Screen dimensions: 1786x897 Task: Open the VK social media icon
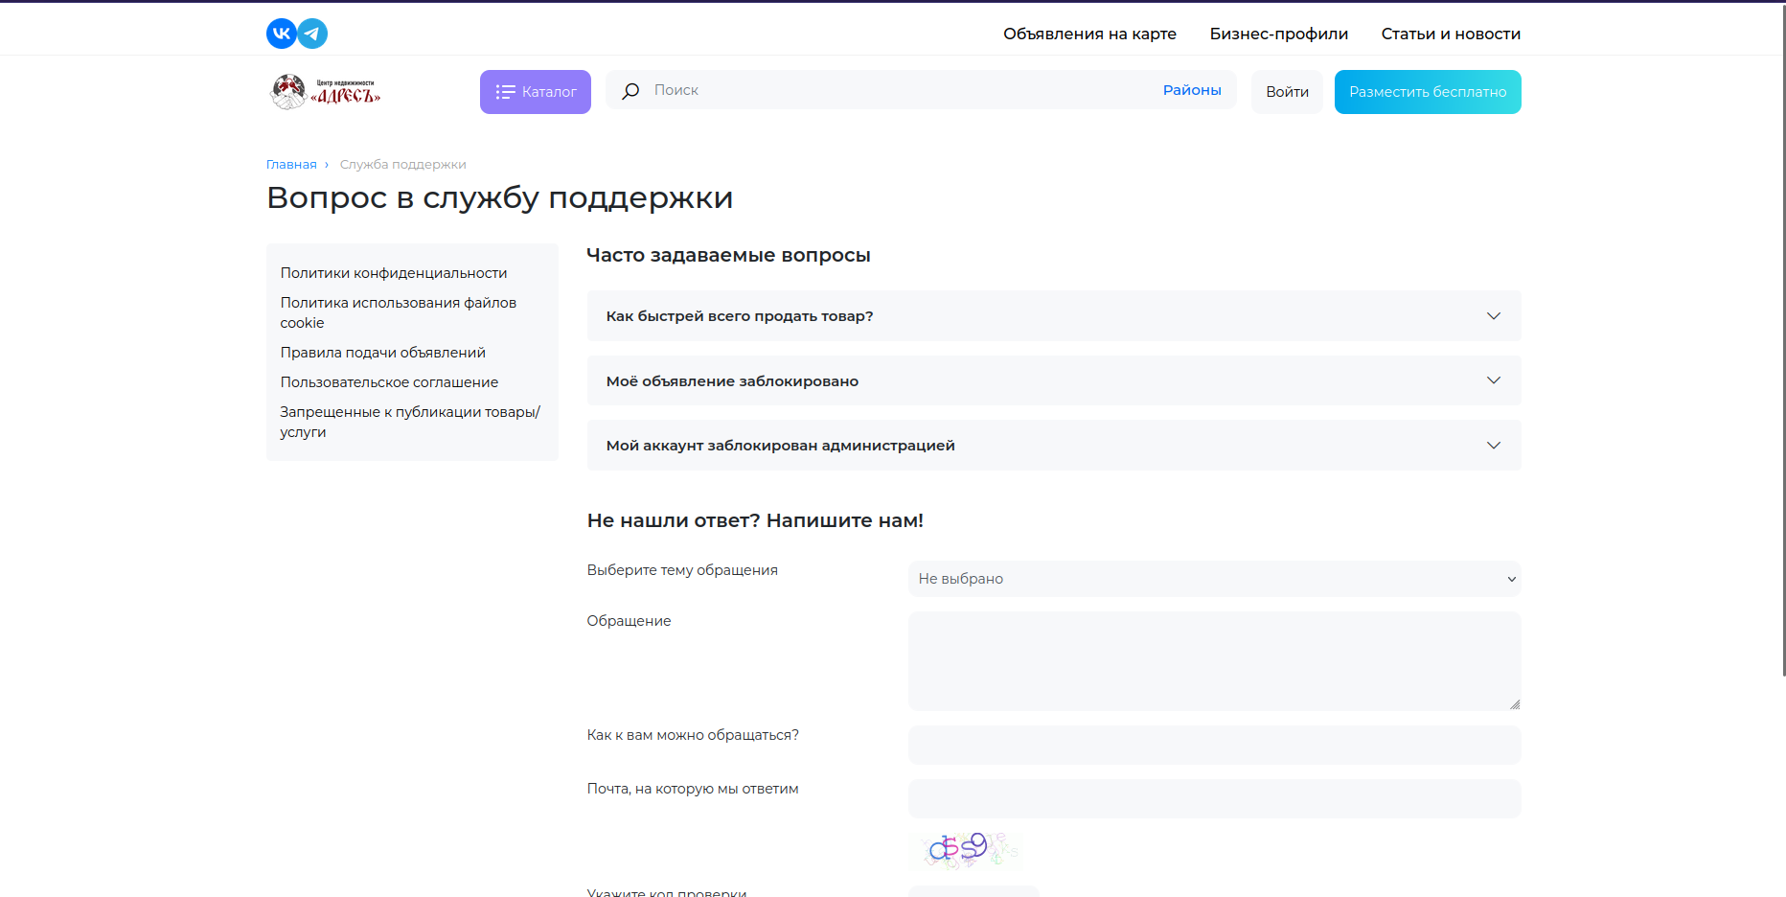281,34
